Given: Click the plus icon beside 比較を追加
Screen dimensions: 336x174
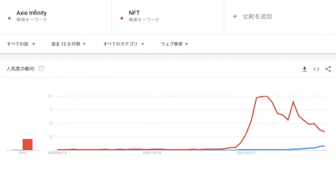Looking at the screenshot, I should [x=235, y=16].
